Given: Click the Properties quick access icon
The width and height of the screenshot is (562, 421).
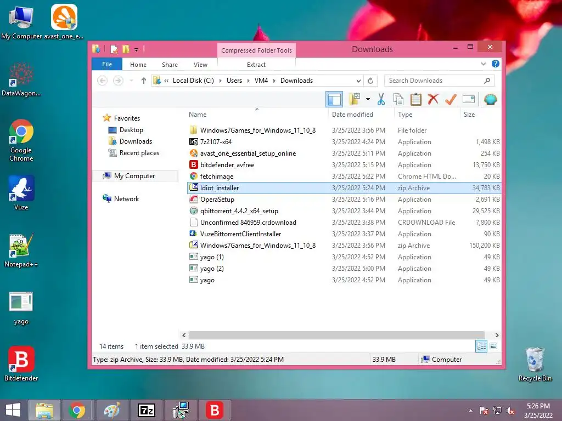Looking at the screenshot, I should point(114,49).
